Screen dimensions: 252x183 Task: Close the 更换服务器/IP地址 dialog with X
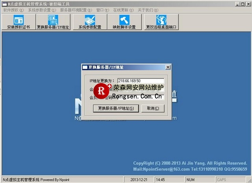(168, 67)
